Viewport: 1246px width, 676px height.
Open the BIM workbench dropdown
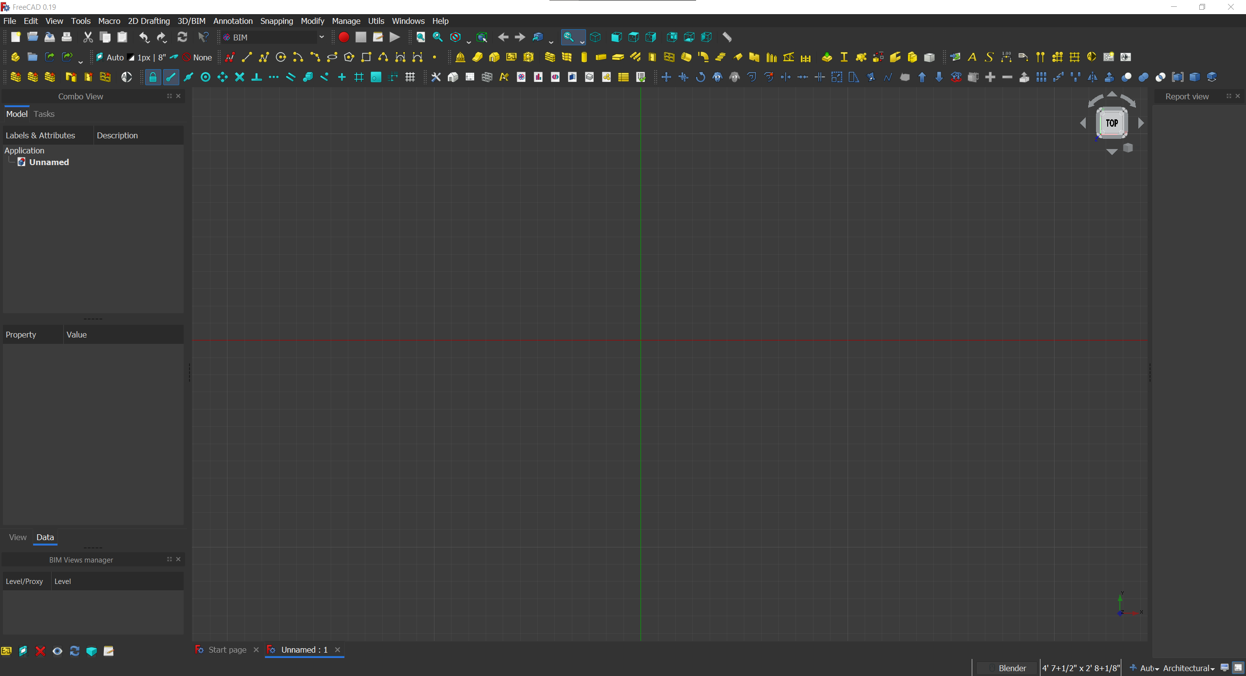tap(273, 38)
